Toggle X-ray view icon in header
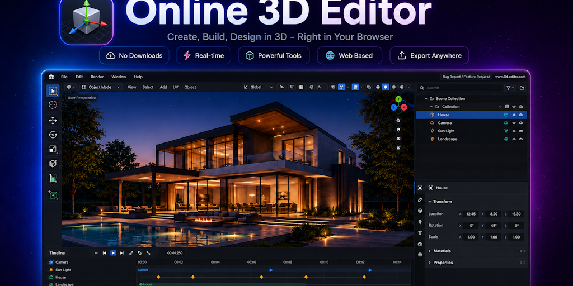The height and width of the screenshot is (286, 573). 369,87
